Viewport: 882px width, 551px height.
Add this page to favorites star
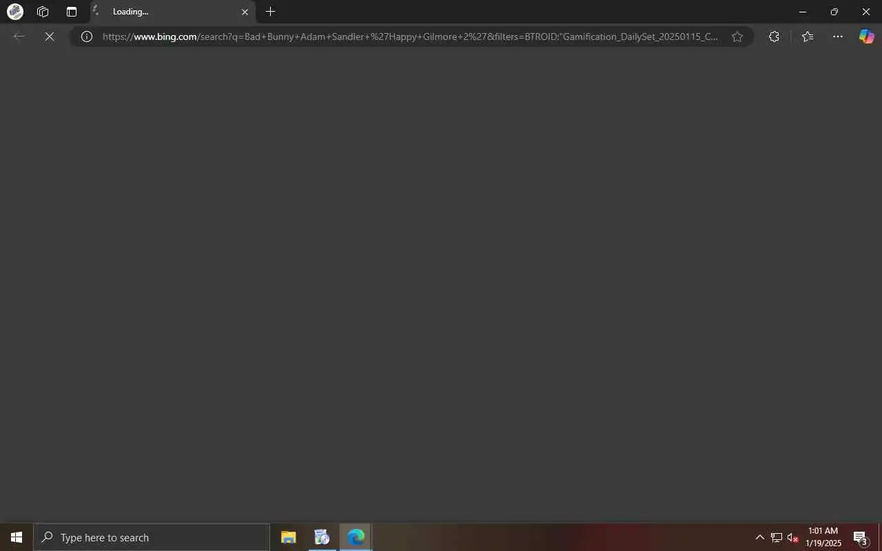737,37
